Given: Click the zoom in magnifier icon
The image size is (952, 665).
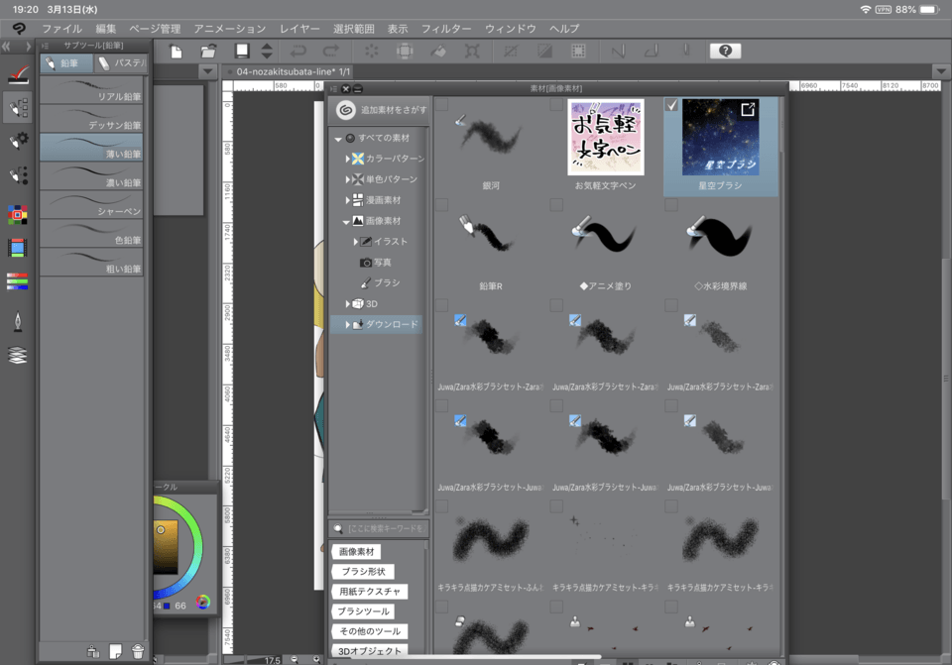Looking at the screenshot, I should point(315,659).
